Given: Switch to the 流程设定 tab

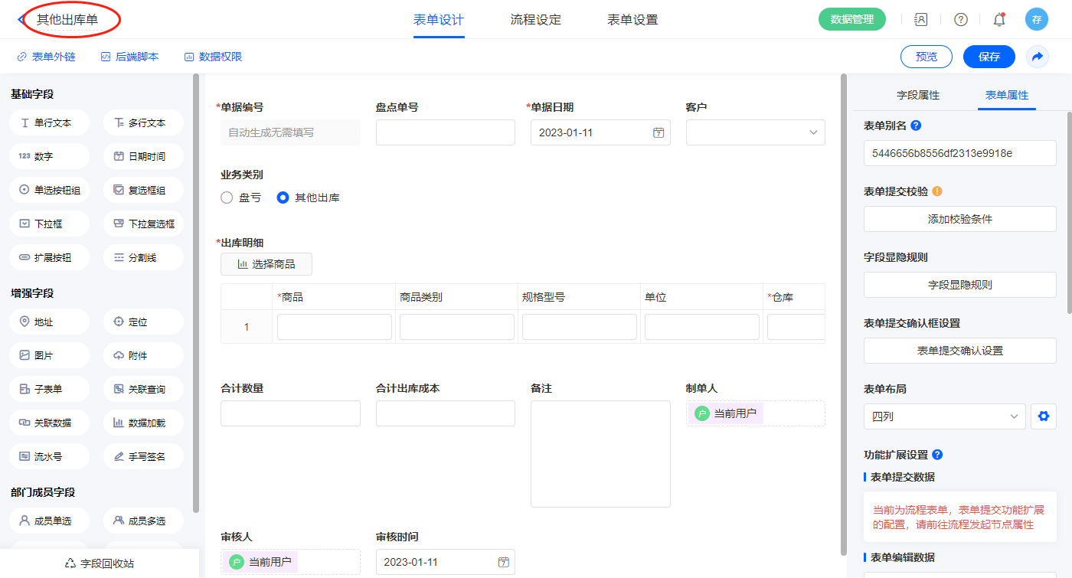Looking at the screenshot, I should pos(535,20).
